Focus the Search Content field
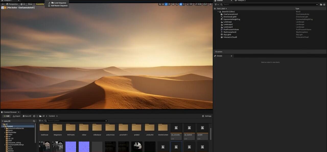327x152 pixels. coord(76,121)
